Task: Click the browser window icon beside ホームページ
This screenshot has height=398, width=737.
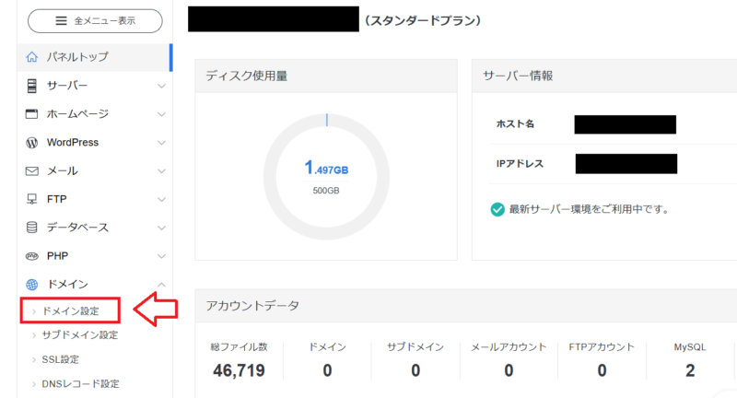Action: point(31,113)
